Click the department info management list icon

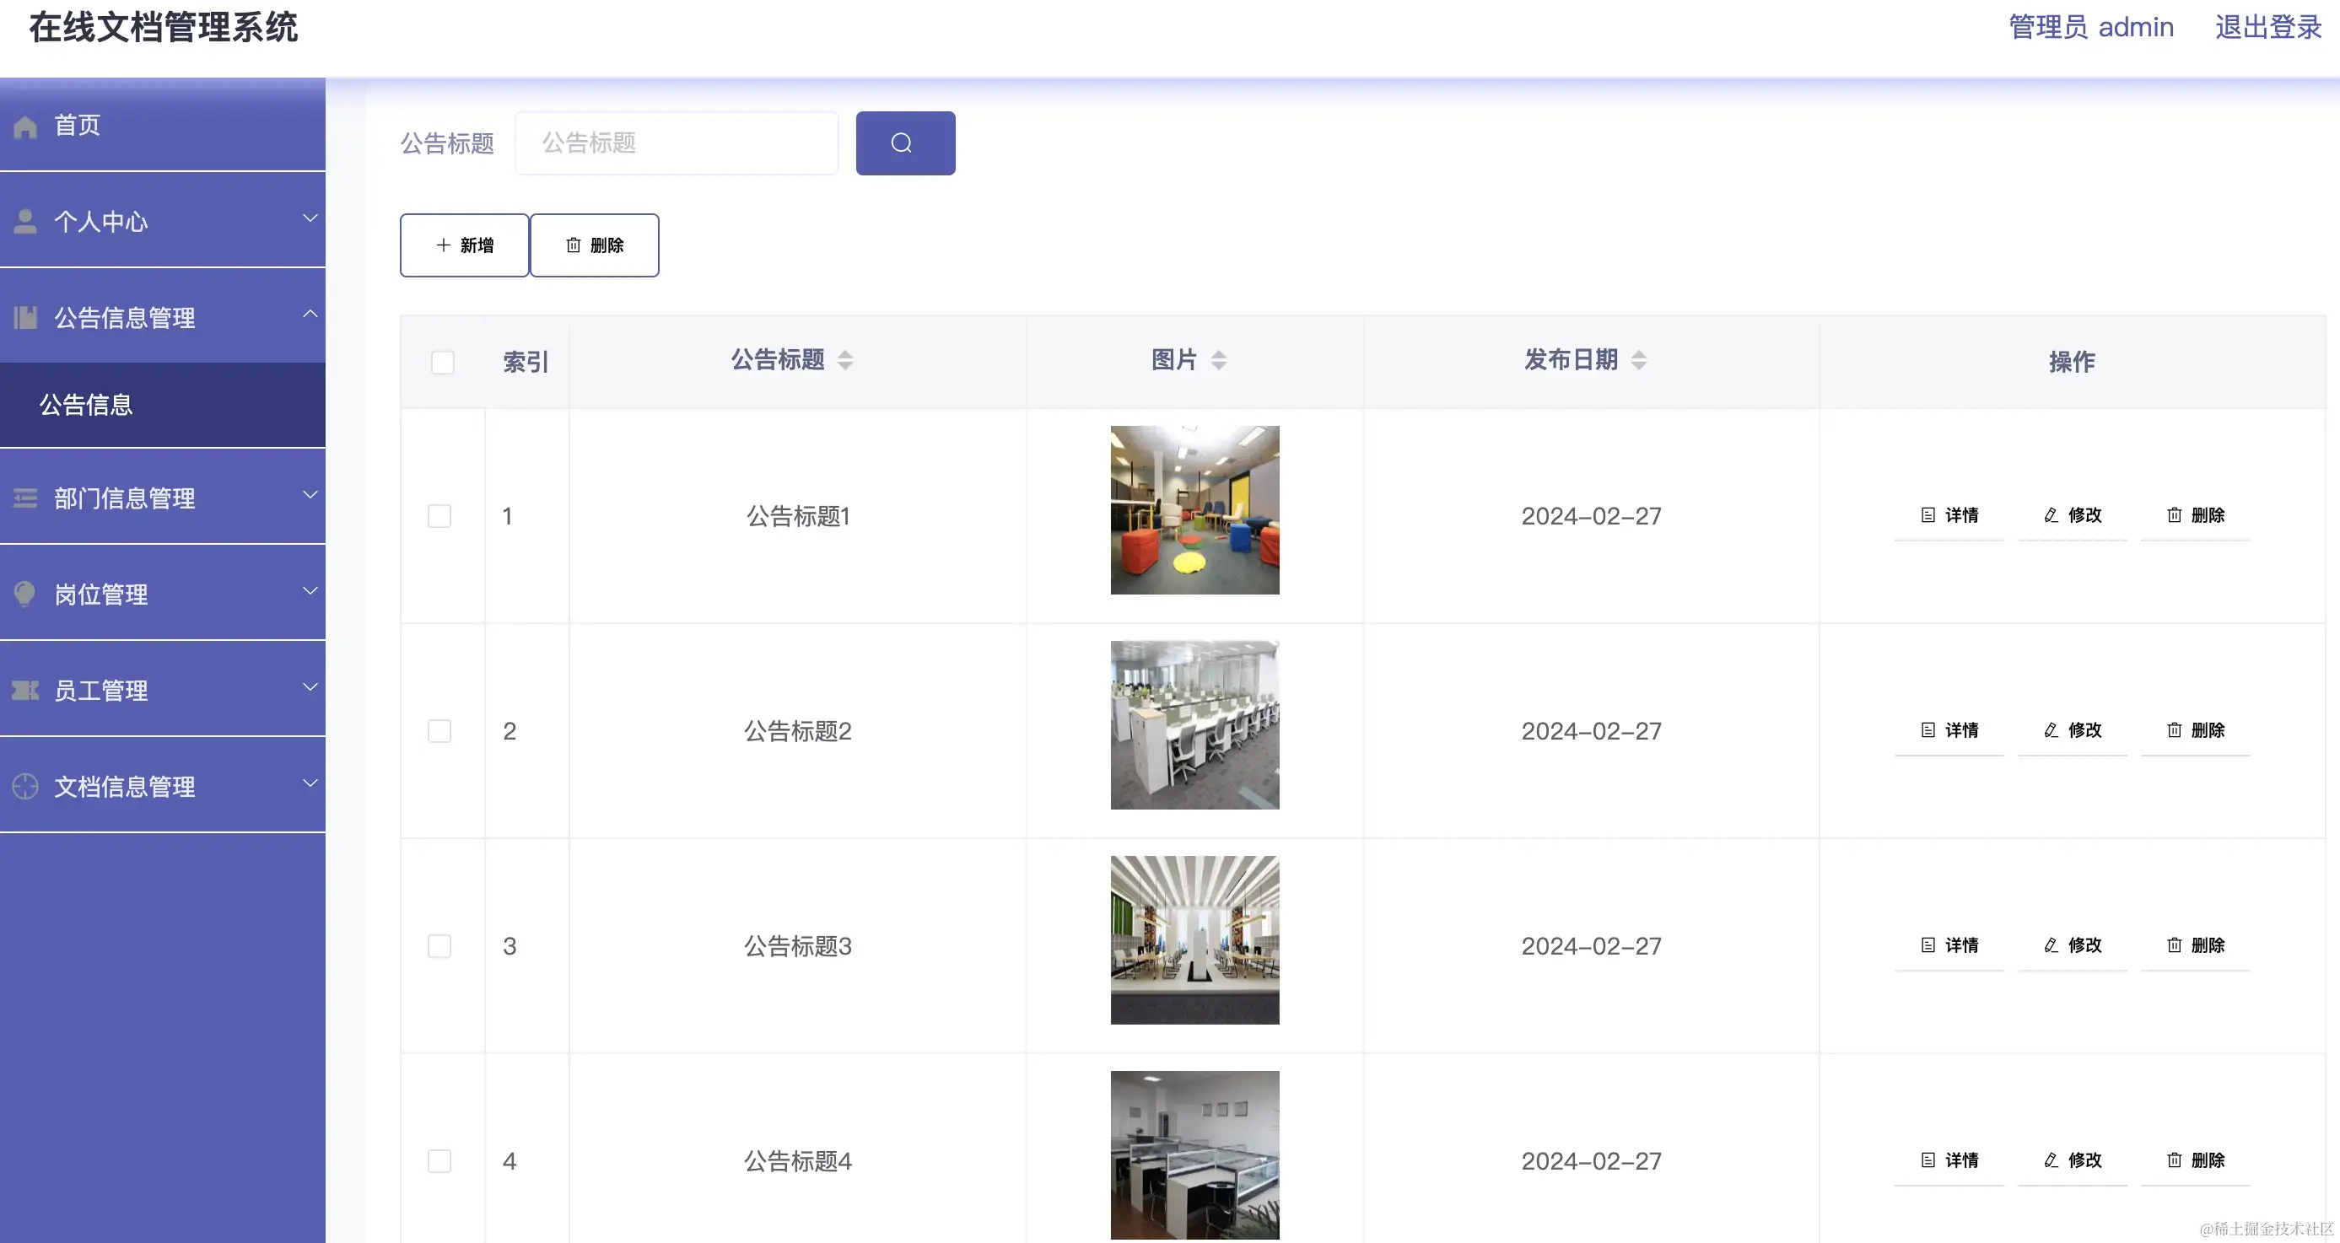(24, 498)
